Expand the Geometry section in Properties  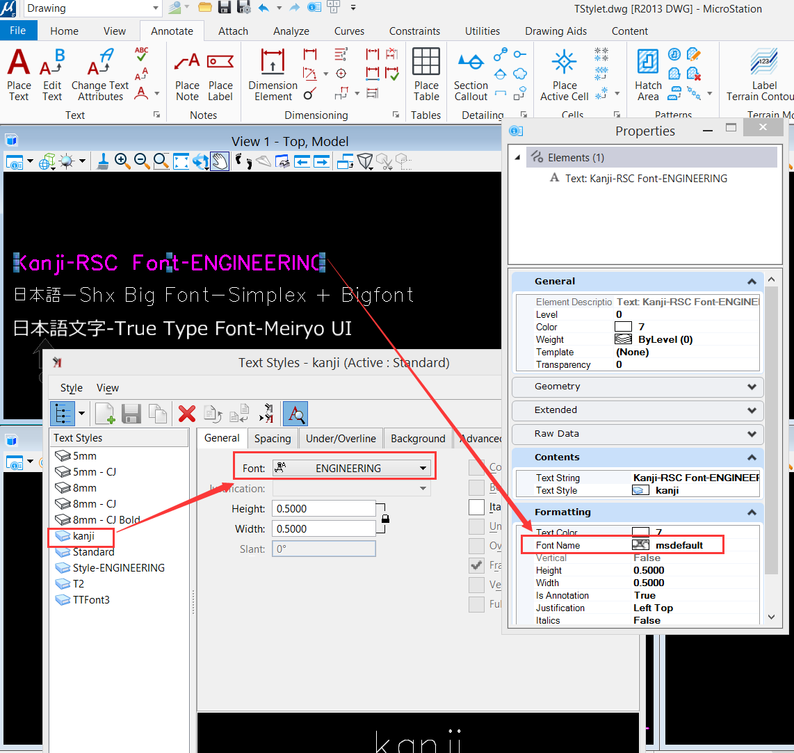tap(752, 387)
